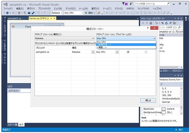Click the green Start debugging arrow
This screenshot has height=133, width=190.
pyautogui.click(x=86, y=13)
